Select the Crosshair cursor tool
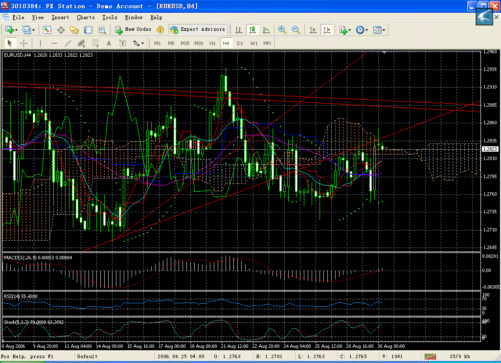501x363 pixels. [23, 43]
